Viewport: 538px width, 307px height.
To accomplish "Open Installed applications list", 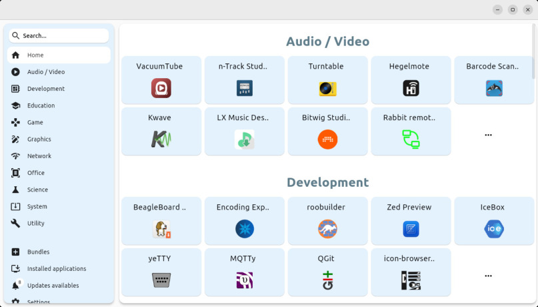I will coord(57,268).
